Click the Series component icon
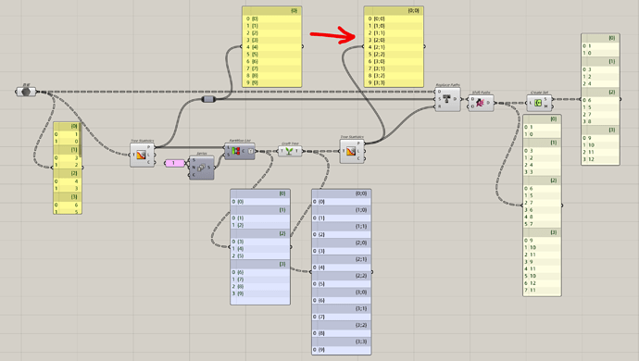 click(x=201, y=168)
